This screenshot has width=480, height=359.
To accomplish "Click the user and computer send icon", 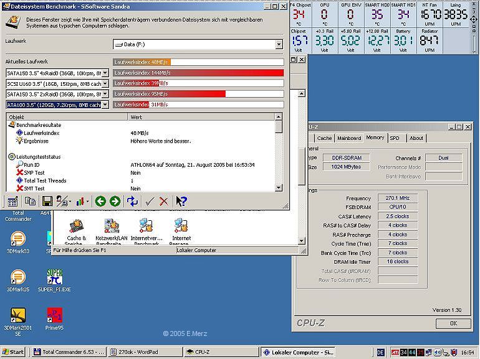I will (x=62, y=201).
